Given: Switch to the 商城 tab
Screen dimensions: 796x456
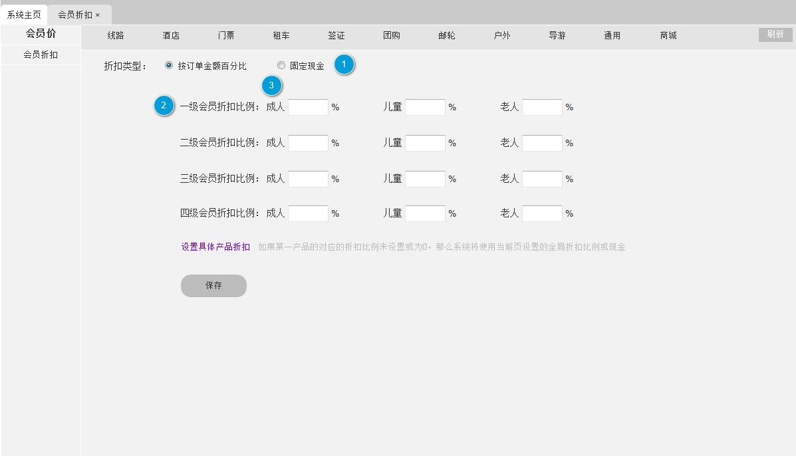Looking at the screenshot, I should [x=668, y=36].
